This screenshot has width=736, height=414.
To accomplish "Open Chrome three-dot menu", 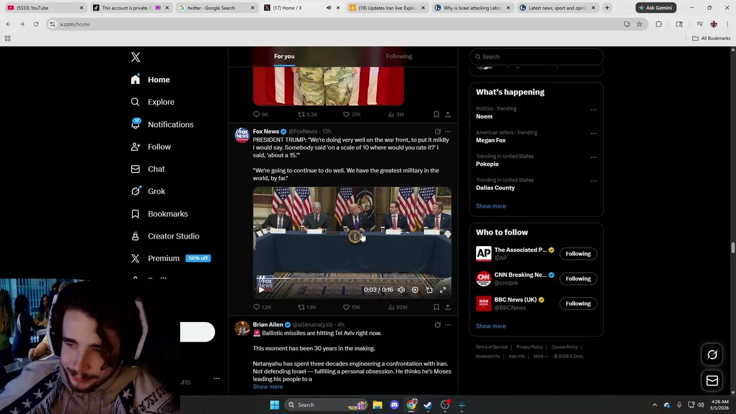I will click(728, 24).
